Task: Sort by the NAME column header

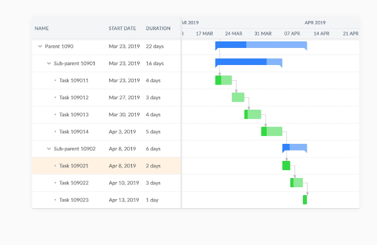Action: click(41, 28)
